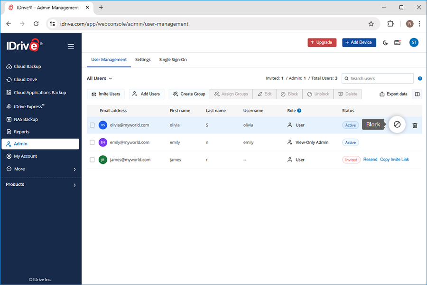
Task: Click the help icon beside the search box
Action: click(x=420, y=78)
